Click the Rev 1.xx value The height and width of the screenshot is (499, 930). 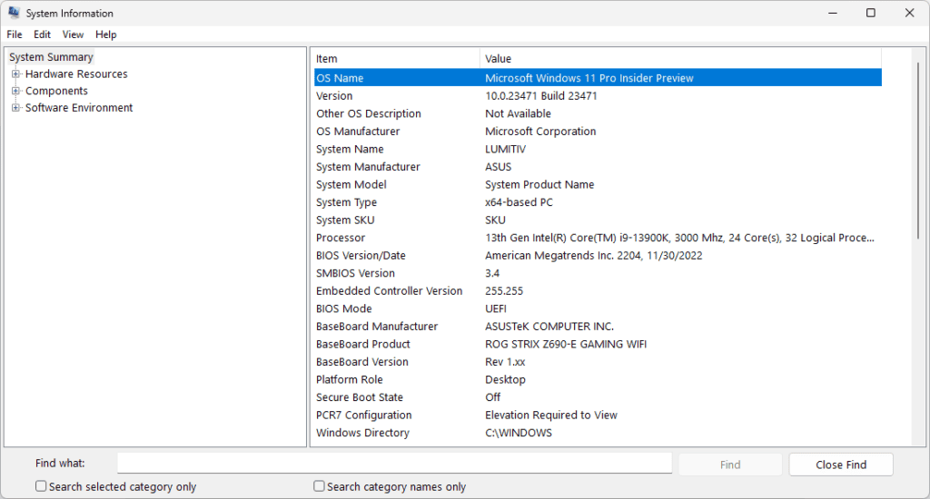[x=505, y=362]
